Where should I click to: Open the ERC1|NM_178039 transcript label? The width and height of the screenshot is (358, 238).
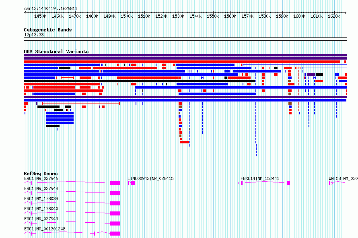[x=41, y=199]
